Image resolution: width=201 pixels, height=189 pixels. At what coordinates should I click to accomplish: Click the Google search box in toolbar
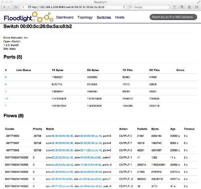click(149, 7)
